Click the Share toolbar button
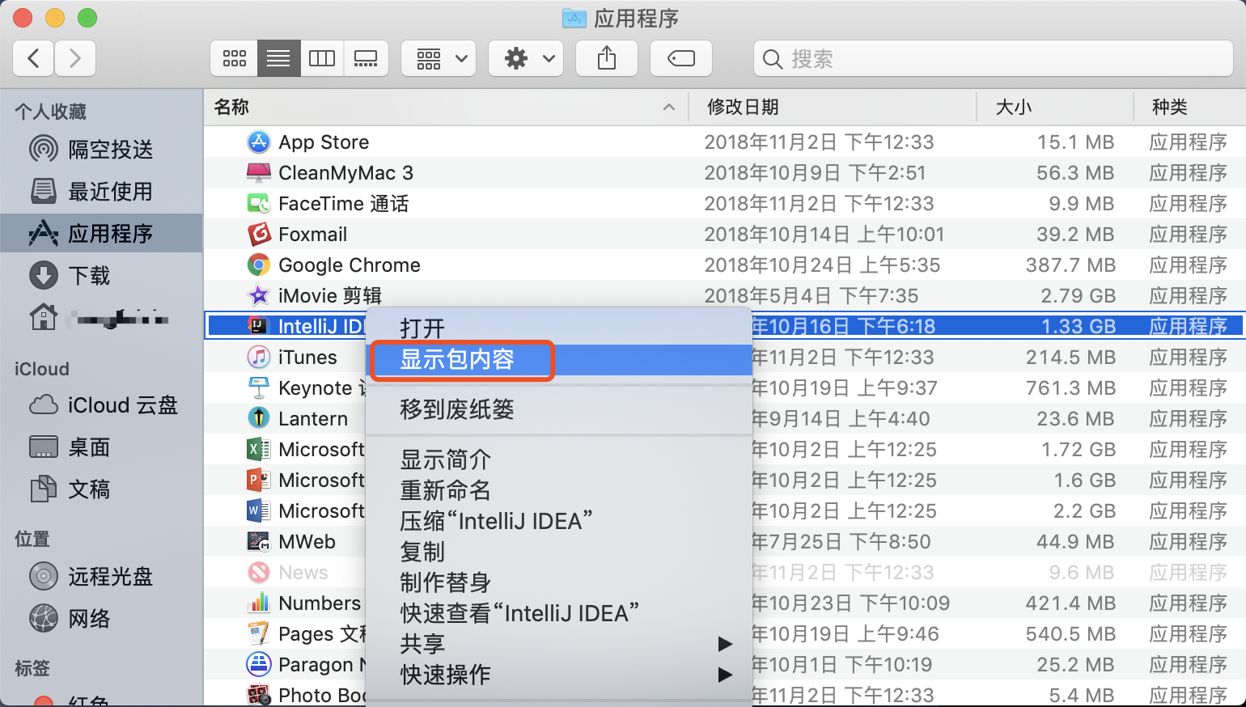This screenshot has height=707, width=1246. pyautogui.click(x=607, y=58)
